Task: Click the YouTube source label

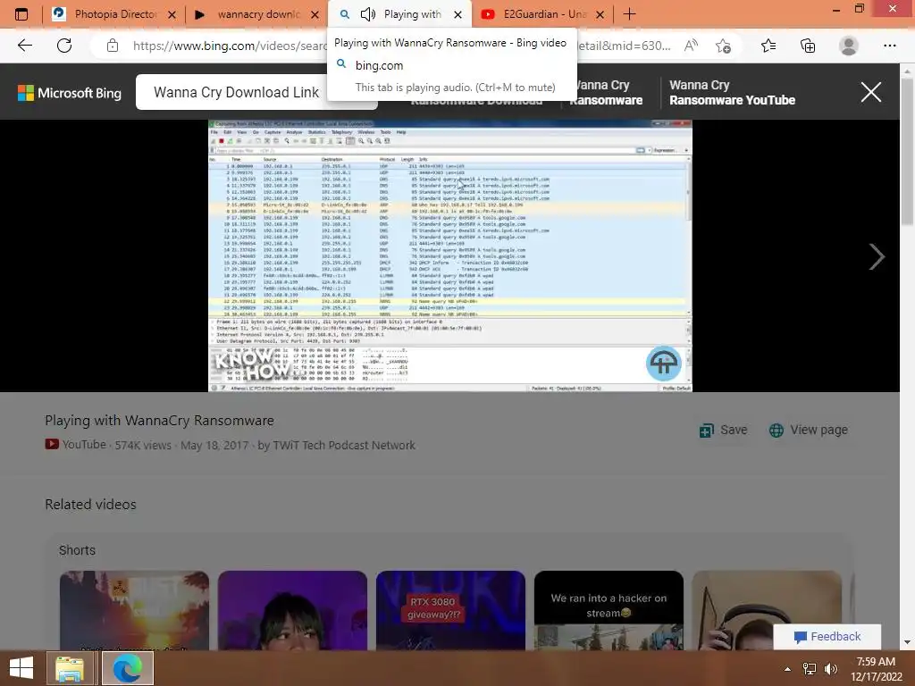Action: (76, 445)
